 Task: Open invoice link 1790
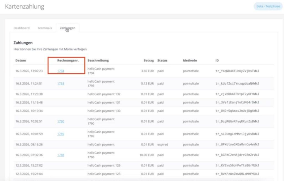click(x=61, y=121)
